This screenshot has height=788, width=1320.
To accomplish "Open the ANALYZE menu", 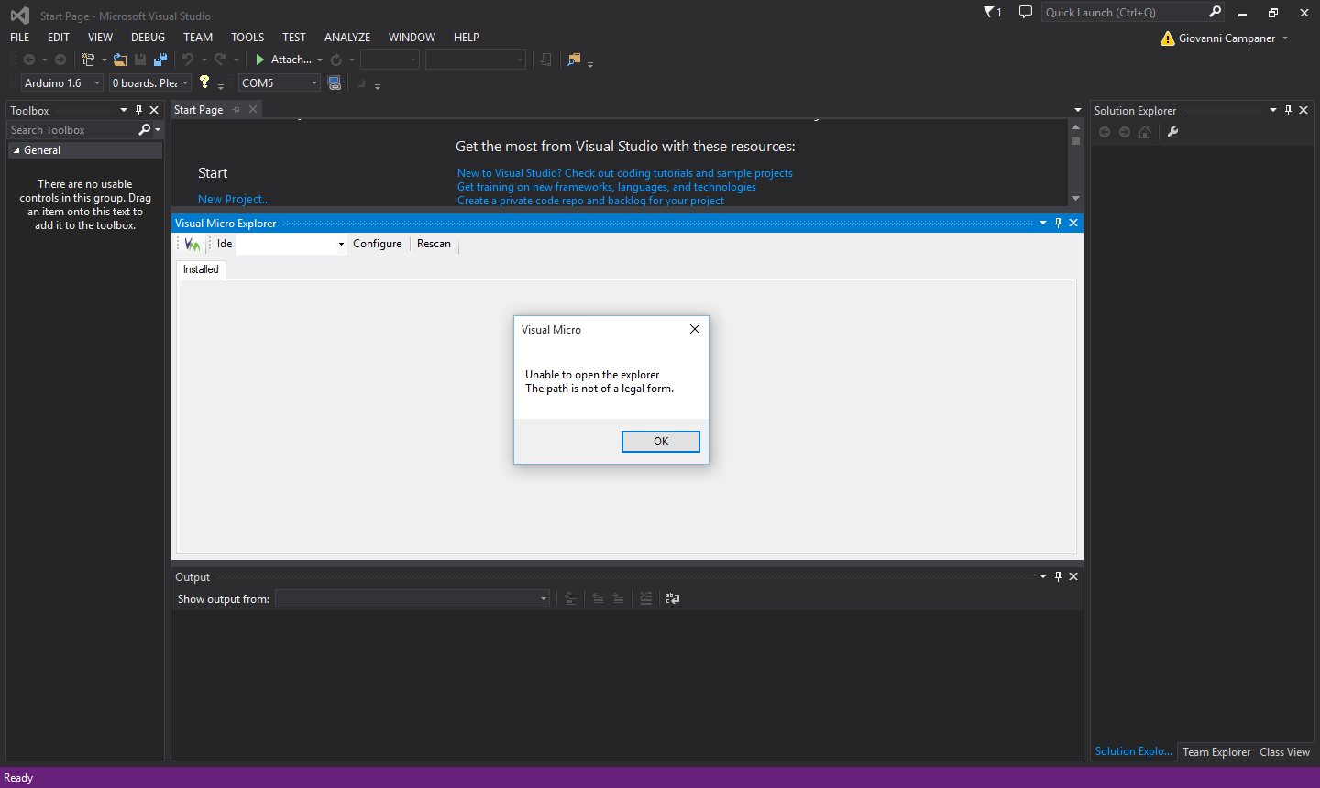I will (347, 38).
